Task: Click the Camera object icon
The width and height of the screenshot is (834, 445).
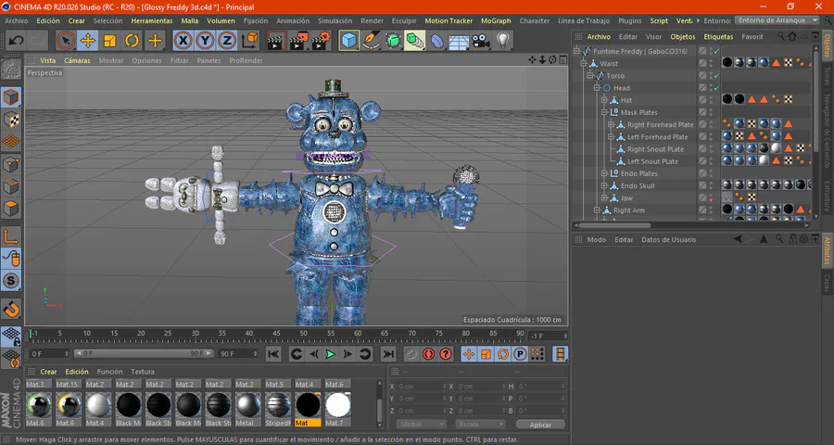Action: (481, 40)
